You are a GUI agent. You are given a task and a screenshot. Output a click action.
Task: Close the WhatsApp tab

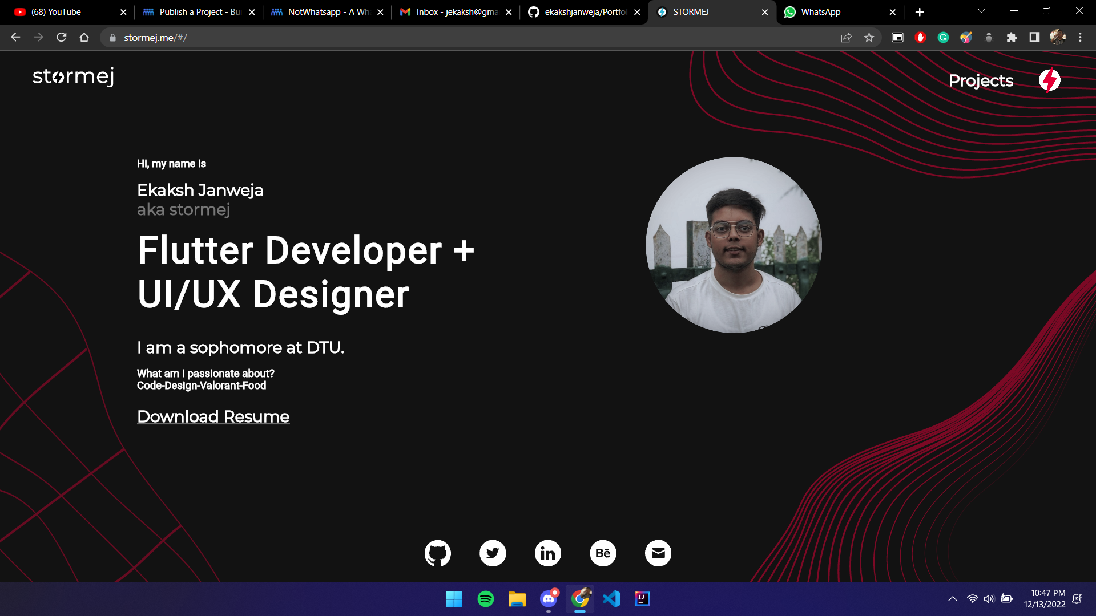pos(893,12)
